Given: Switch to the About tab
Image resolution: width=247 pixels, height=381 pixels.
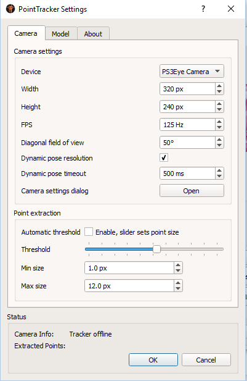Looking at the screenshot, I should 94,34.
